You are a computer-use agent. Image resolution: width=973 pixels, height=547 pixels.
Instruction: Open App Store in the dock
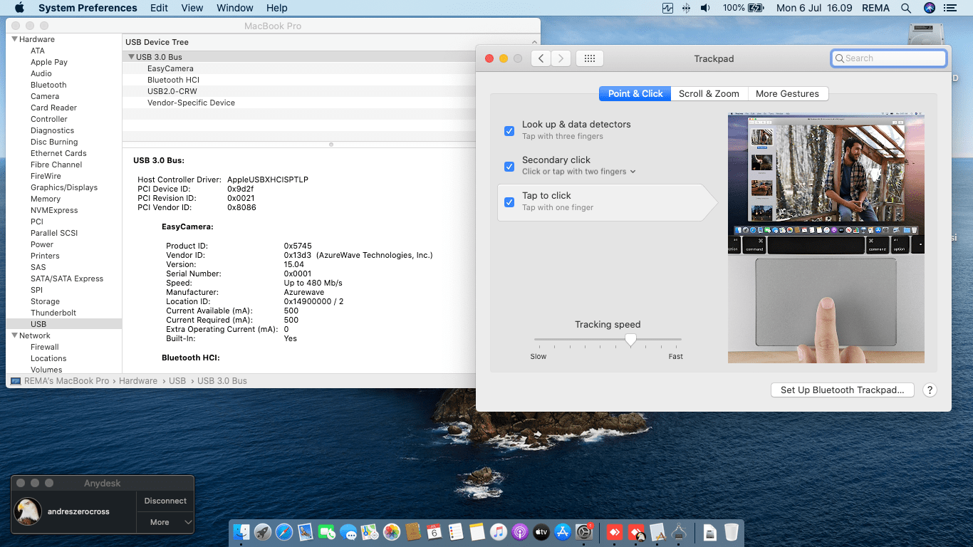(563, 532)
